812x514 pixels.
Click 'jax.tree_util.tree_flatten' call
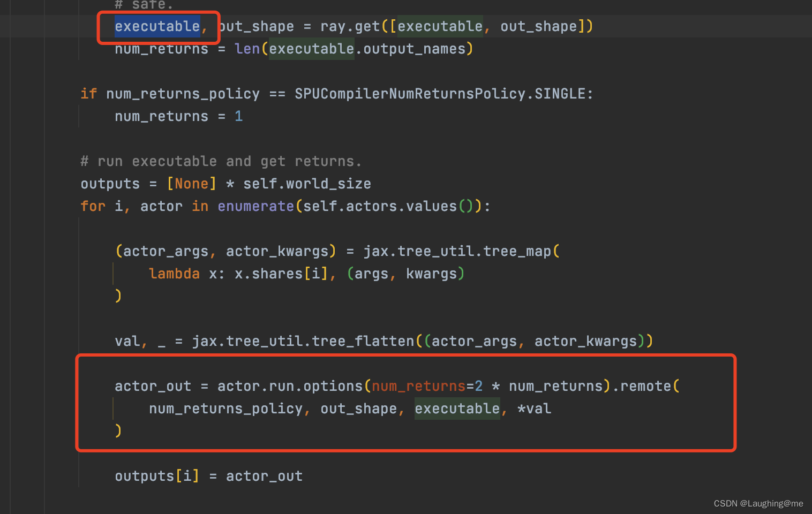[x=303, y=341]
